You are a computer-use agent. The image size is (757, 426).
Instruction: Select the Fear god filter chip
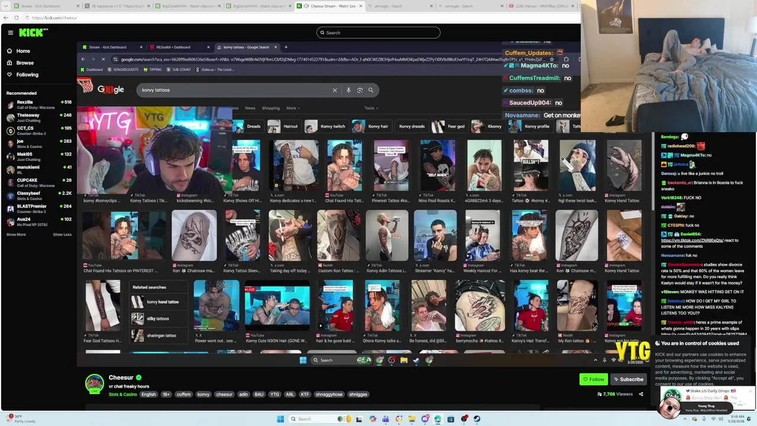click(449, 126)
